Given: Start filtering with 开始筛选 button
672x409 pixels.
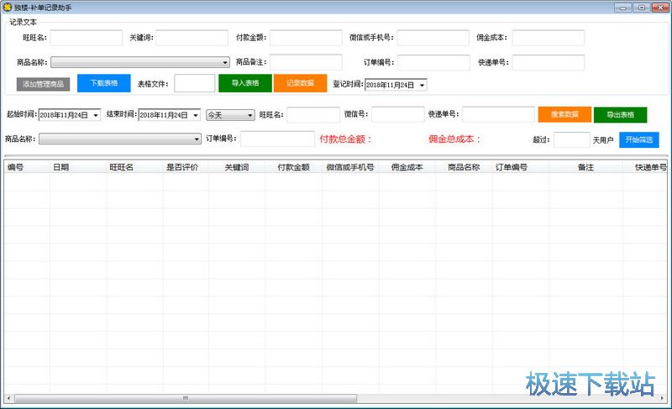Looking at the screenshot, I should coord(639,139).
